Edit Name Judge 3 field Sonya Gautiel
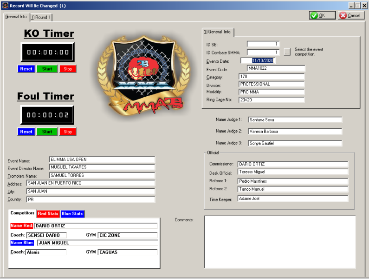The height and width of the screenshot is (279, 369). pos(295,143)
